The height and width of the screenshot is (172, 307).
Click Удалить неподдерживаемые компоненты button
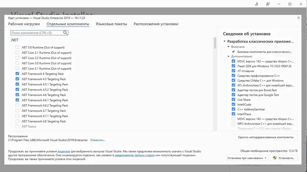tap(266, 137)
